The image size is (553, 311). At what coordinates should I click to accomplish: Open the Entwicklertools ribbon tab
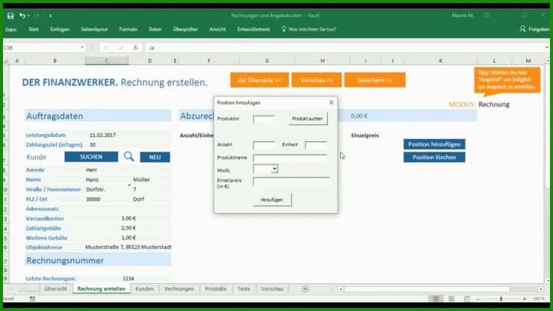[253, 29]
